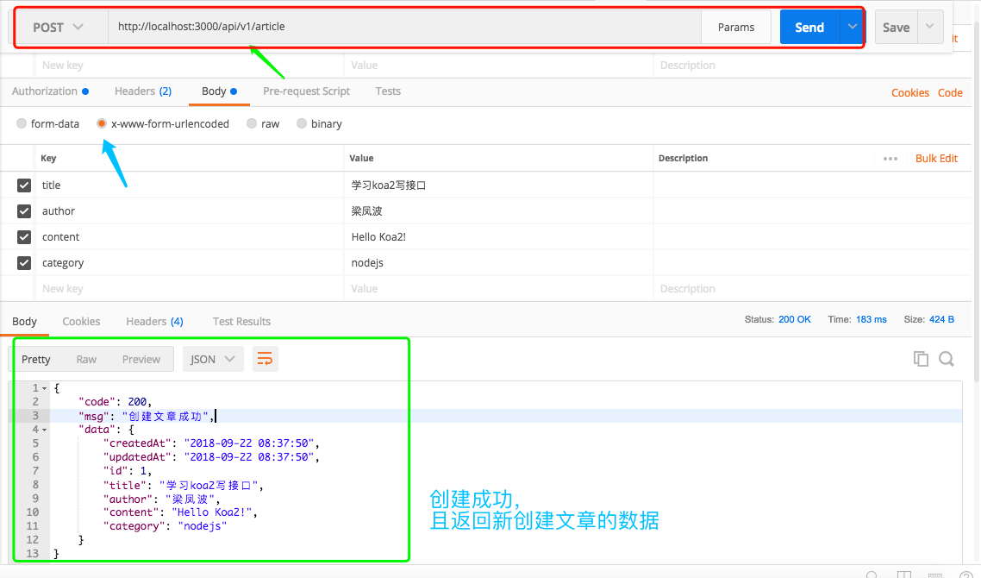
Task: Send the POST request
Action: (809, 27)
